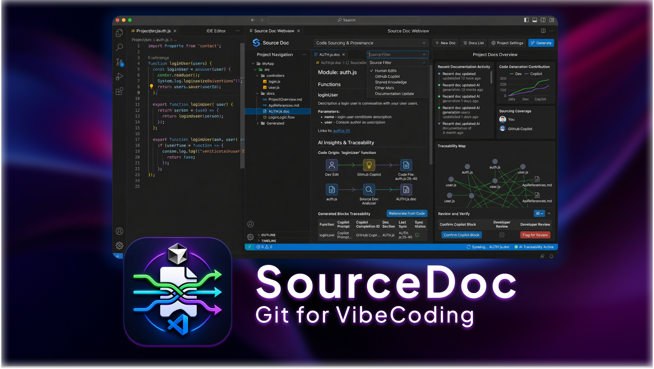Click the GitHub Copilot lightbulb node
The image size is (654, 369).
pyautogui.click(x=369, y=165)
